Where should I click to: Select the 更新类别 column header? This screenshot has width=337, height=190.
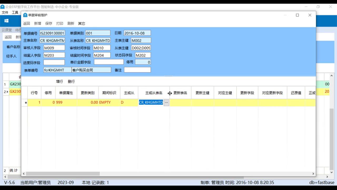[87, 93]
